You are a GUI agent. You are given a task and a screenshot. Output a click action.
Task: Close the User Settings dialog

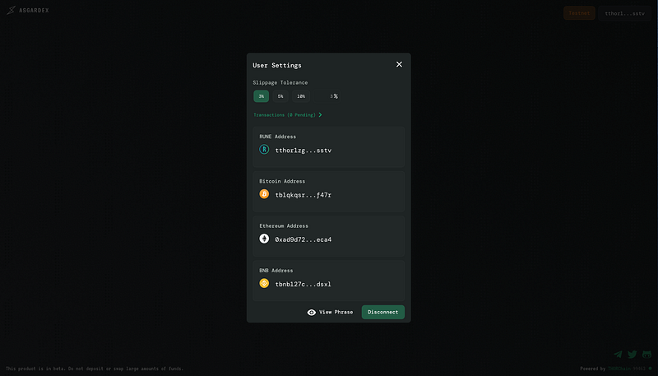[x=399, y=64]
